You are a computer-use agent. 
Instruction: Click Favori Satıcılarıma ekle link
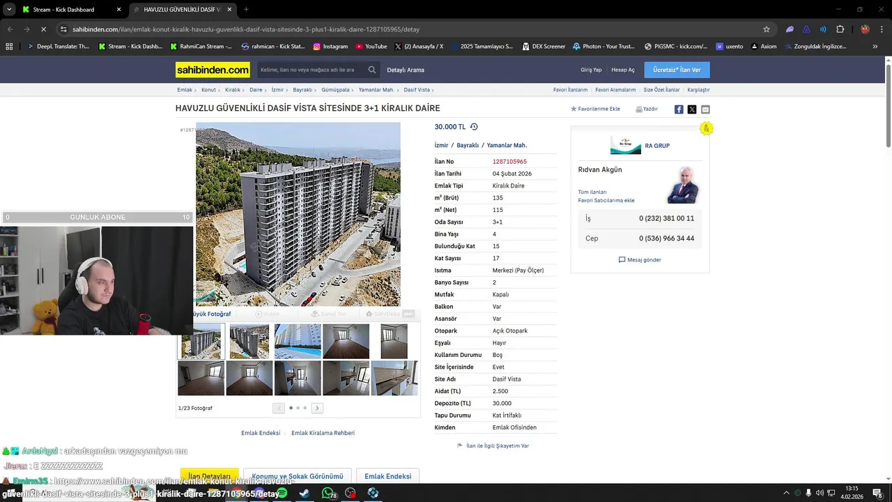[x=606, y=200]
